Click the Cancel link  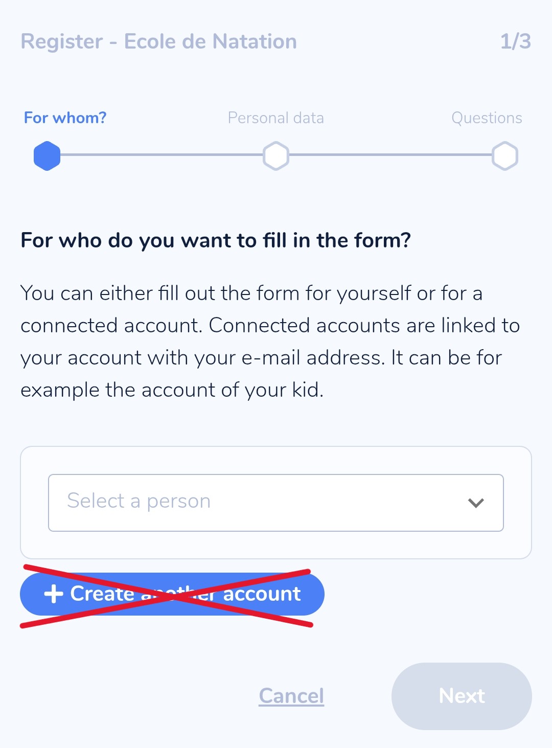(291, 696)
